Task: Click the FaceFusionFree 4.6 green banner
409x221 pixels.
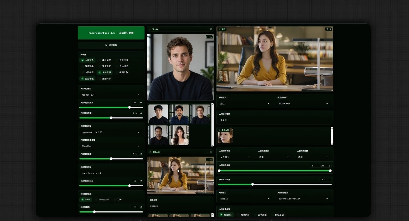Action: pos(111,33)
